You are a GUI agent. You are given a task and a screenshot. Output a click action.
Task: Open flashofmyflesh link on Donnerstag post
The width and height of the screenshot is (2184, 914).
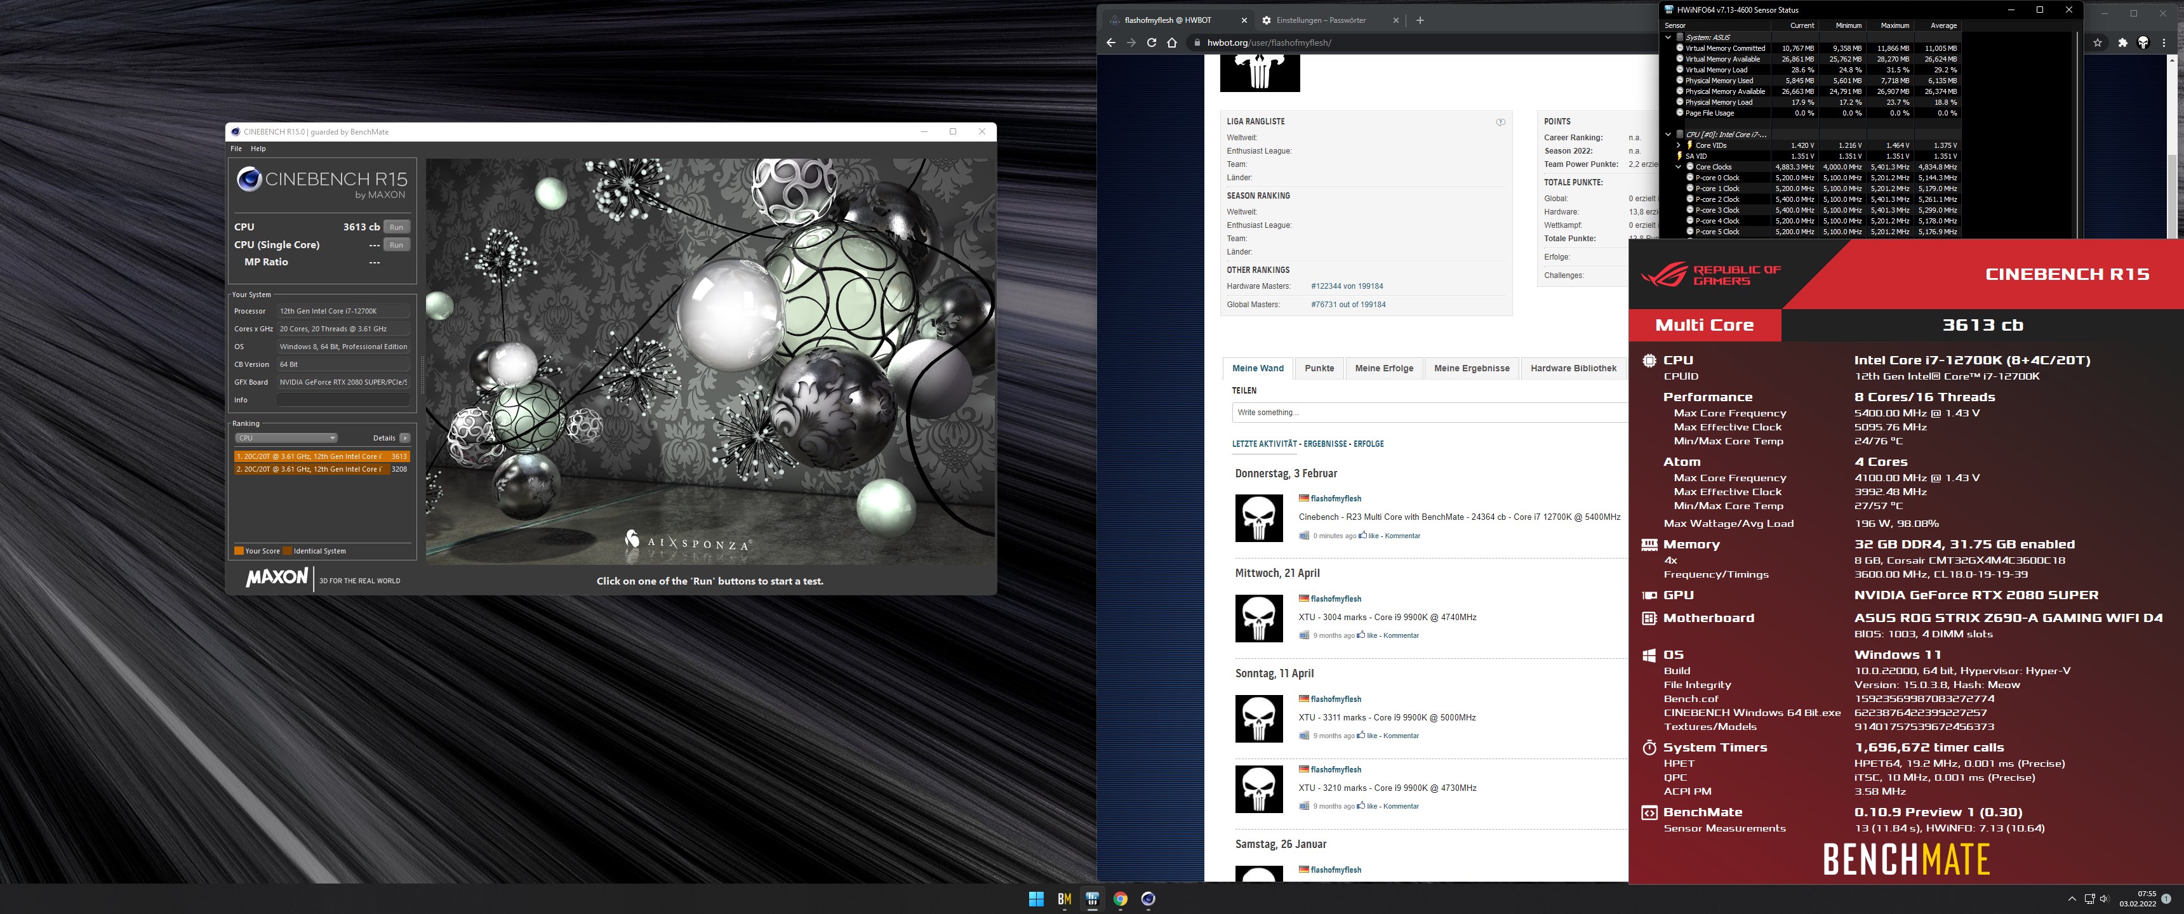[1335, 498]
